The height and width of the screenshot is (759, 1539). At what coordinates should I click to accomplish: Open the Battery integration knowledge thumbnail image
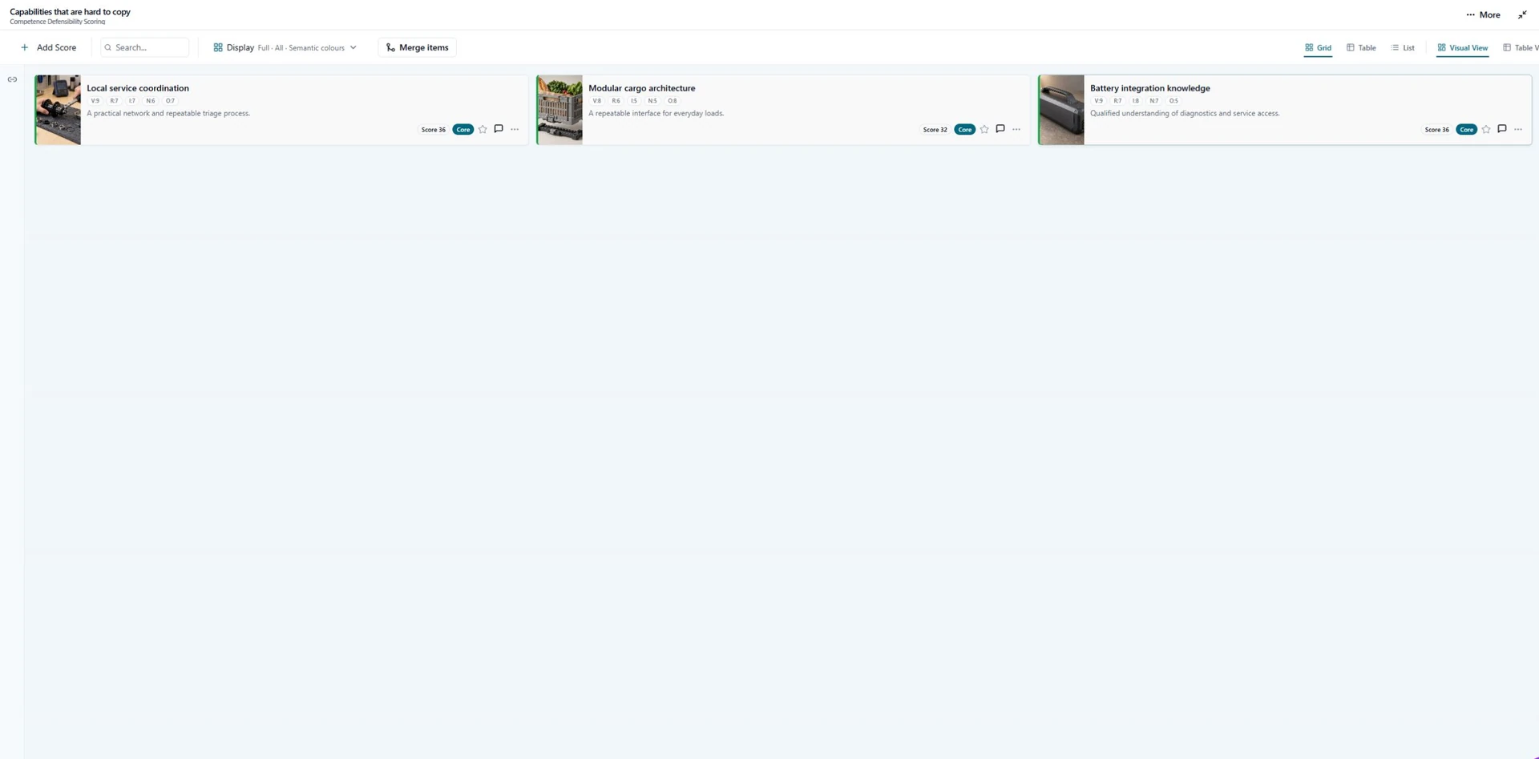(x=1061, y=110)
